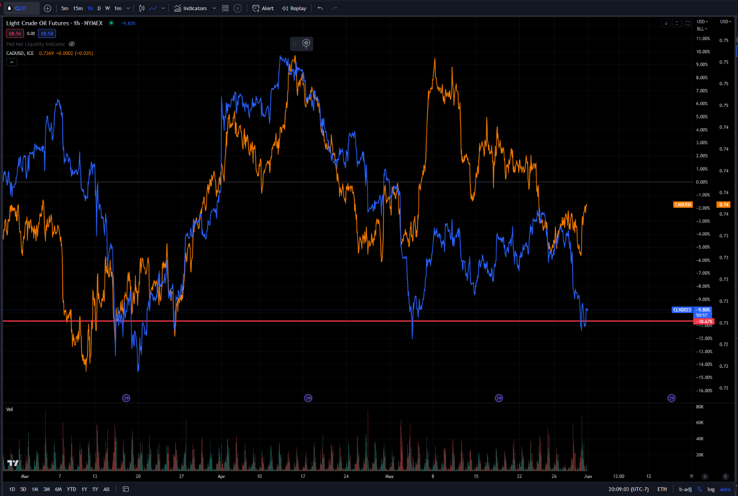Open the interval dropdown chevron
The image size is (738, 496).
128,8
